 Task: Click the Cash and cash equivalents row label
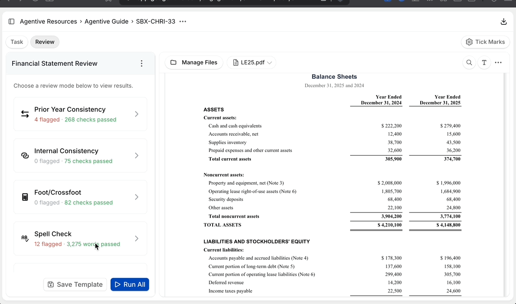point(235,126)
